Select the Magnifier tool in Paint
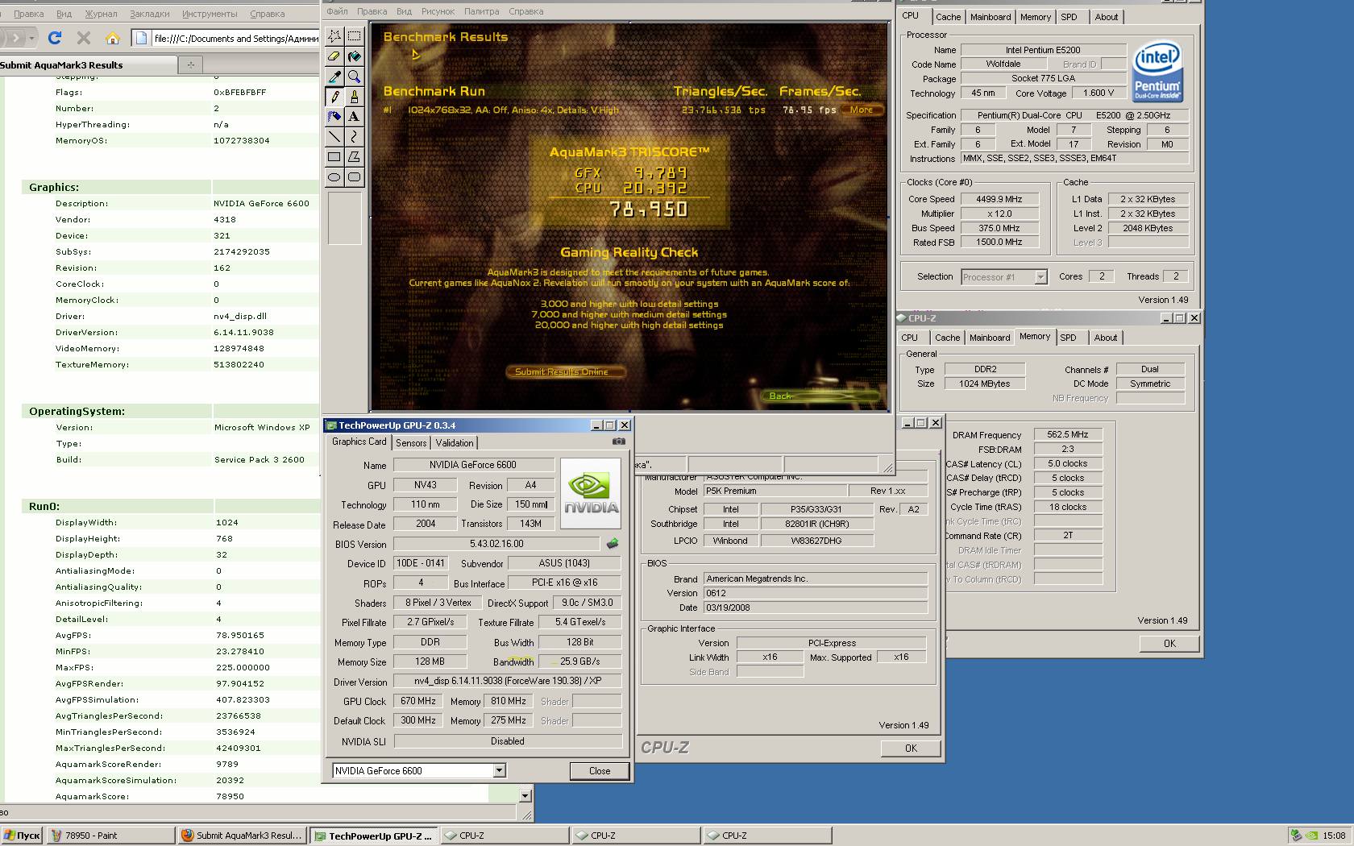Screen dimensions: 1354x846 355,77
